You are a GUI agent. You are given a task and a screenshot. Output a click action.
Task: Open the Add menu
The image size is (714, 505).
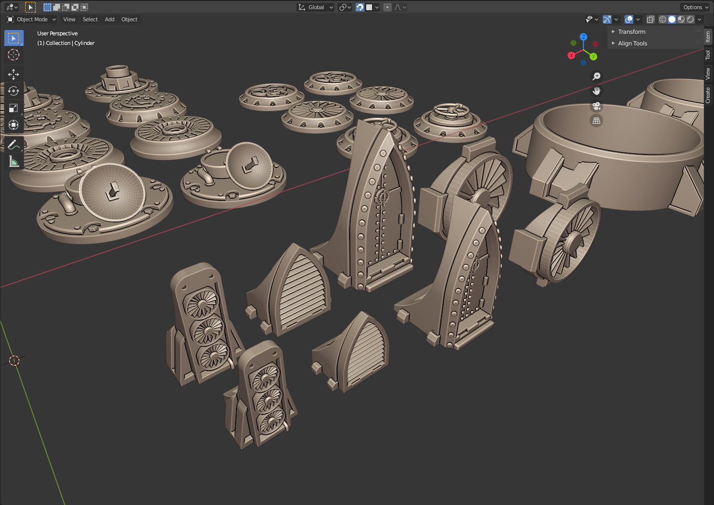tap(110, 19)
